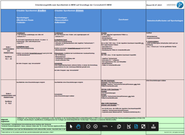Click the underlined 'draußen' header word

pyautogui.click(x=42, y=10)
